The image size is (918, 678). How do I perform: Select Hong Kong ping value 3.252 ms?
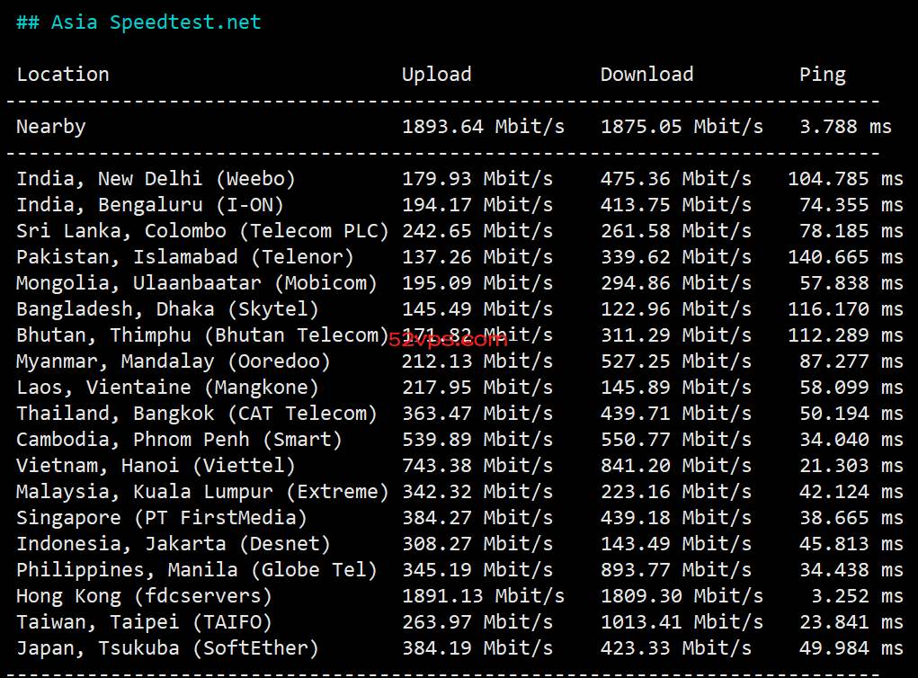click(858, 596)
